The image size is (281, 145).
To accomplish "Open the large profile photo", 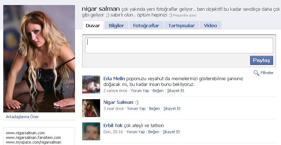I will point(39,59).
